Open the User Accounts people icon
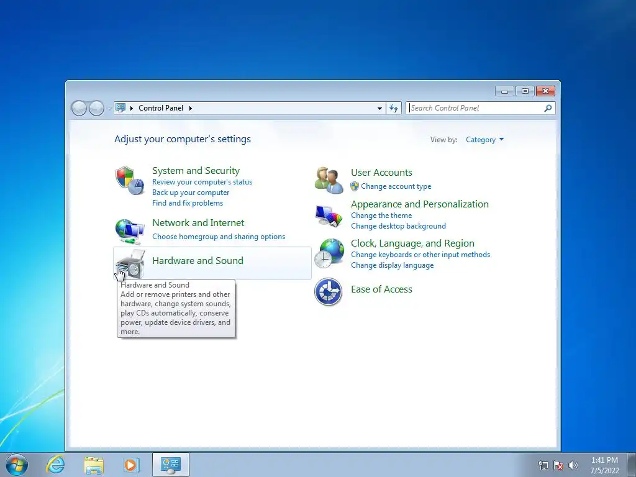636x477 pixels. [329, 180]
